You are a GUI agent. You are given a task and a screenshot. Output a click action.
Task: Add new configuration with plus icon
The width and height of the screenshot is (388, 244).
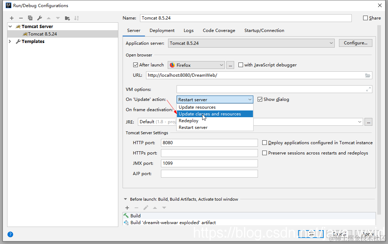[12, 18]
